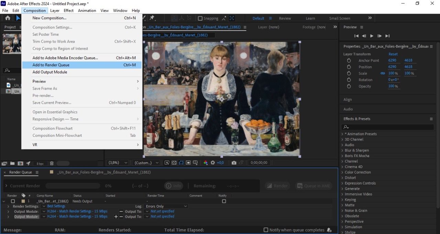Toggle Transparency Grid in the composition panel
The height and width of the screenshot is (234, 440).
pyautogui.click(x=174, y=163)
